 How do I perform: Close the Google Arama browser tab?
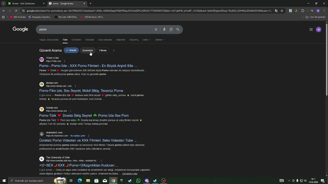click(x=84, y=4)
